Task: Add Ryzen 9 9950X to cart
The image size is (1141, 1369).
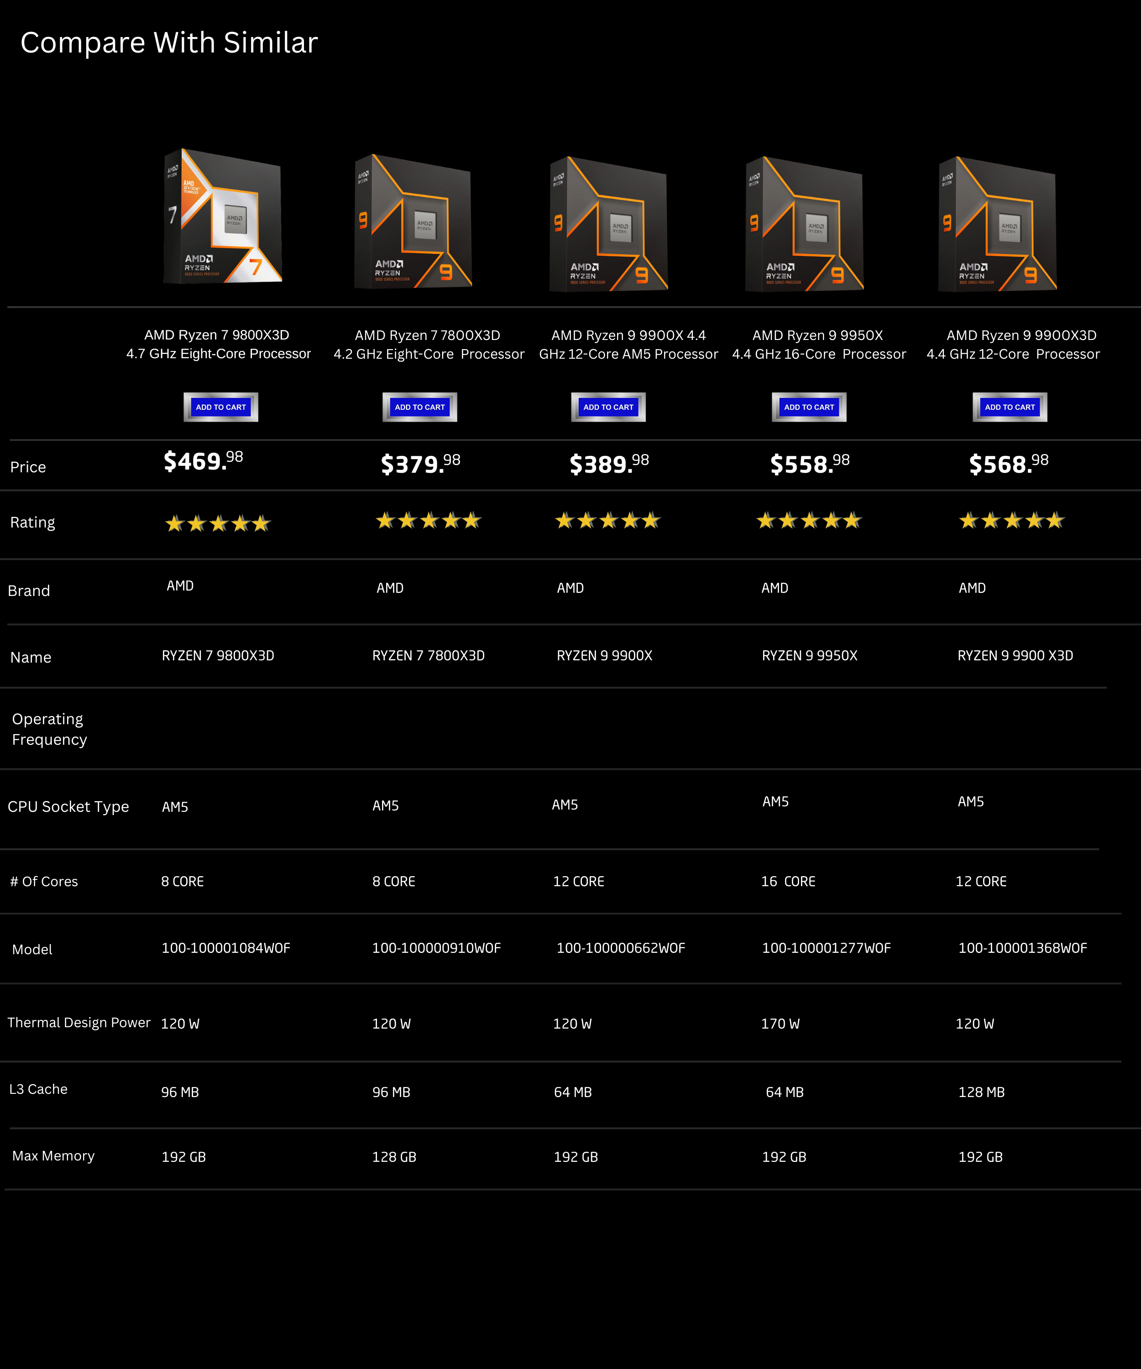Action: [808, 407]
